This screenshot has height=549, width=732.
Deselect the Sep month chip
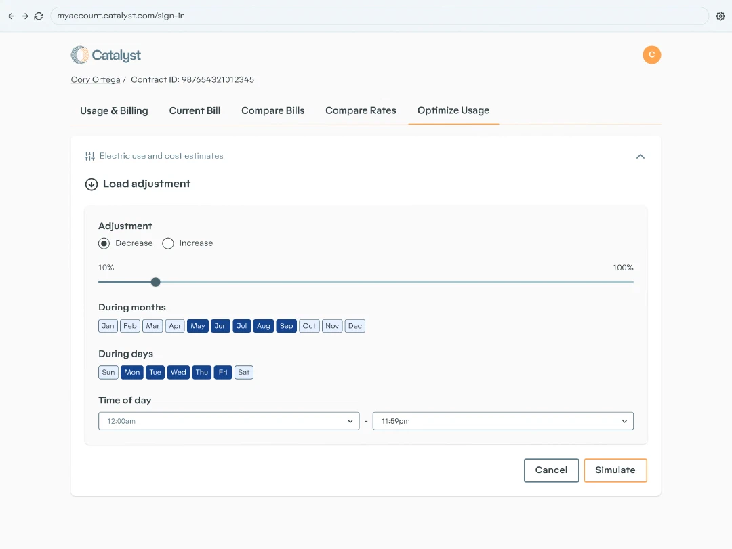tap(286, 326)
